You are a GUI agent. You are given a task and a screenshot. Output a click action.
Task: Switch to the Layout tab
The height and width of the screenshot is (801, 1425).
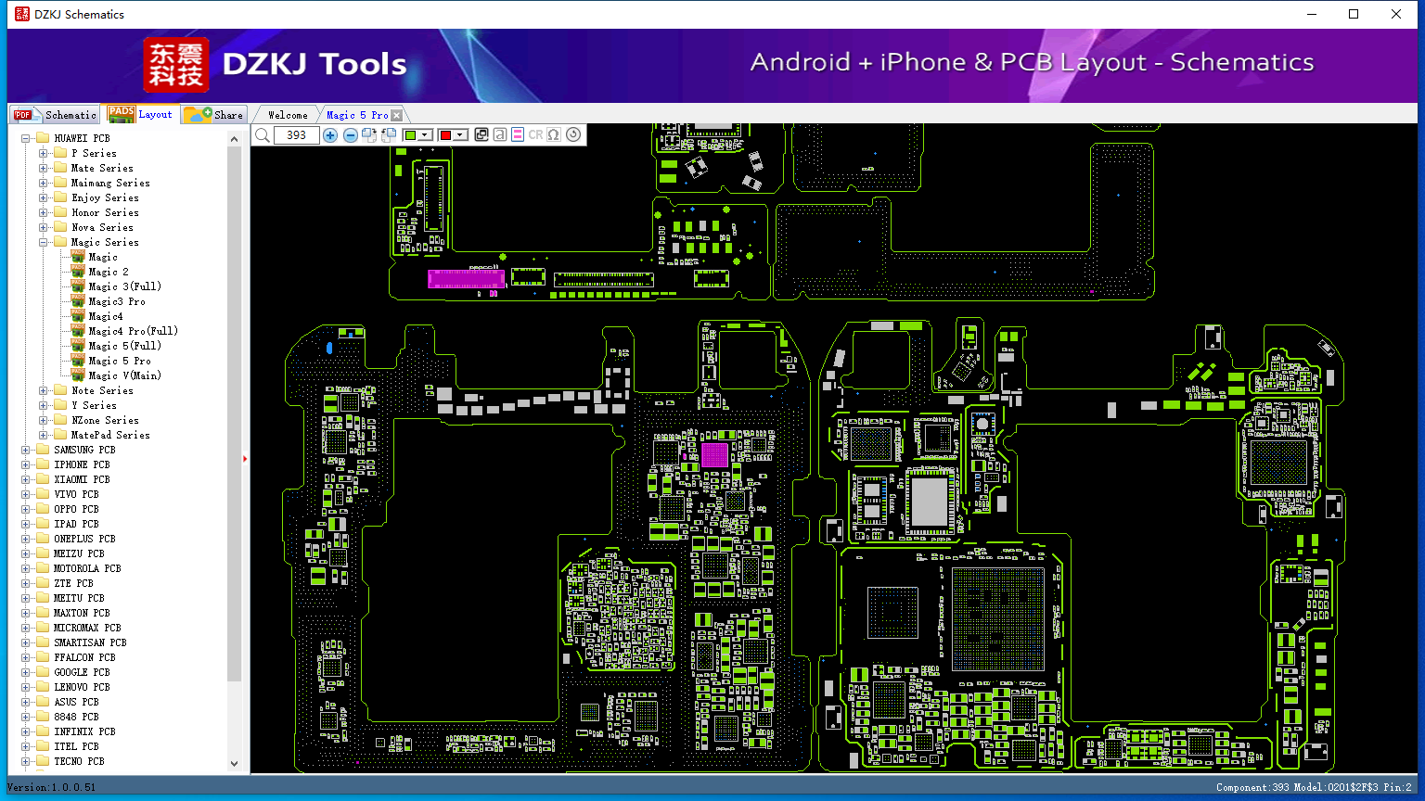140,114
